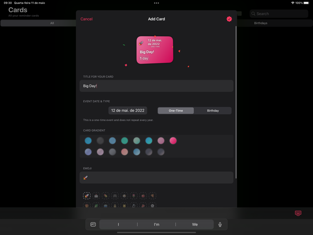Switch to the Birthdays tab behind the dialog
Viewport: 313px width, 235px height.
tap(261, 23)
